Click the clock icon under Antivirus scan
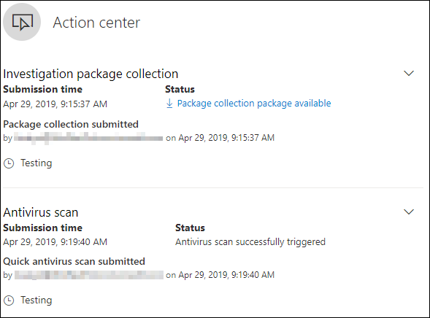 pos(9,300)
